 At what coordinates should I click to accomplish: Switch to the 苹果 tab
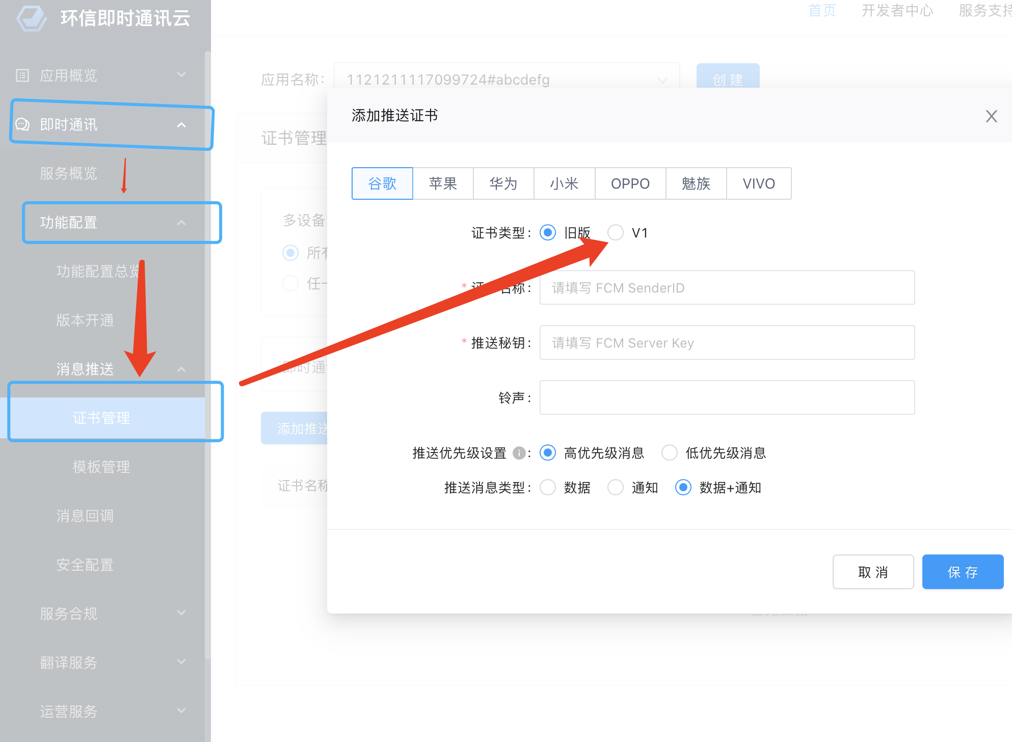tap(442, 183)
